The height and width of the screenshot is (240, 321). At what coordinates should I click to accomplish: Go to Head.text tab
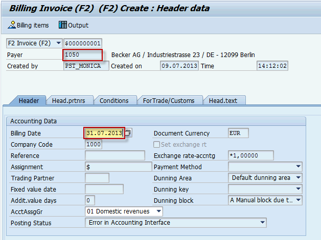[x=223, y=101]
